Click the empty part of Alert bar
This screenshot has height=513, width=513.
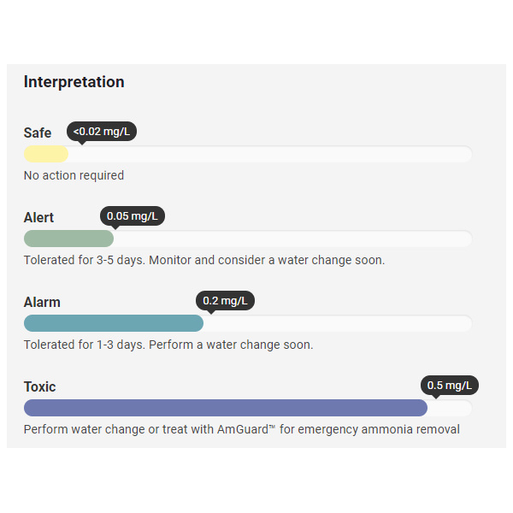[x=292, y=239]
